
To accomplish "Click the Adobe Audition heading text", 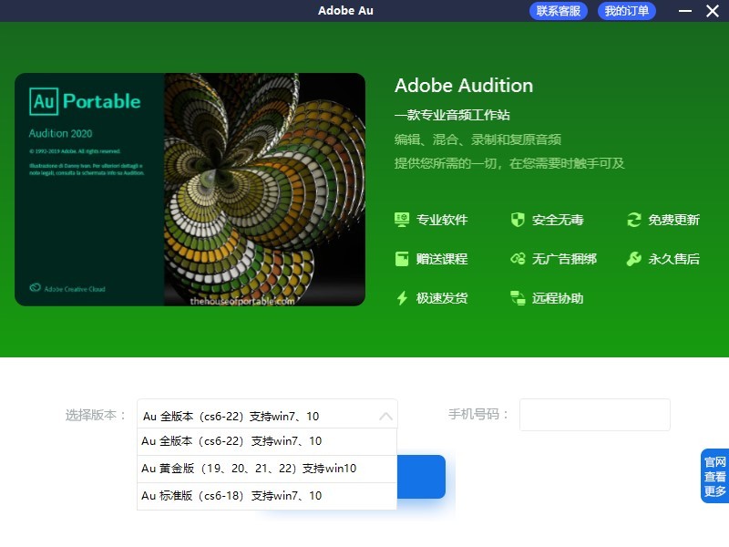I will click(464, 86).
